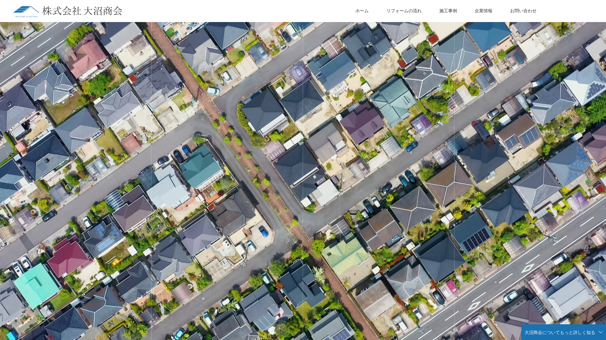Select 企業情報 in the header navigation
The height and width of the screenshot is (340, 606).
pyautogui.click(x=483, y=11)
